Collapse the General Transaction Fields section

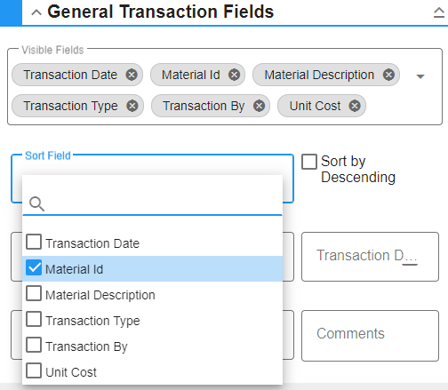pyautogui.click(x=36, y=12)
